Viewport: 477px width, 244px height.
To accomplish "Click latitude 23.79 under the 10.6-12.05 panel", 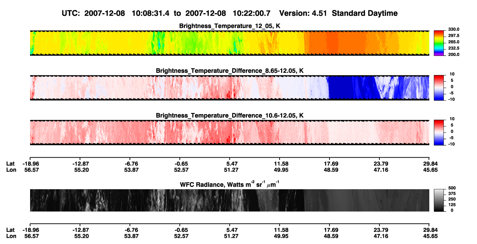I will click(x=379, y=164).
